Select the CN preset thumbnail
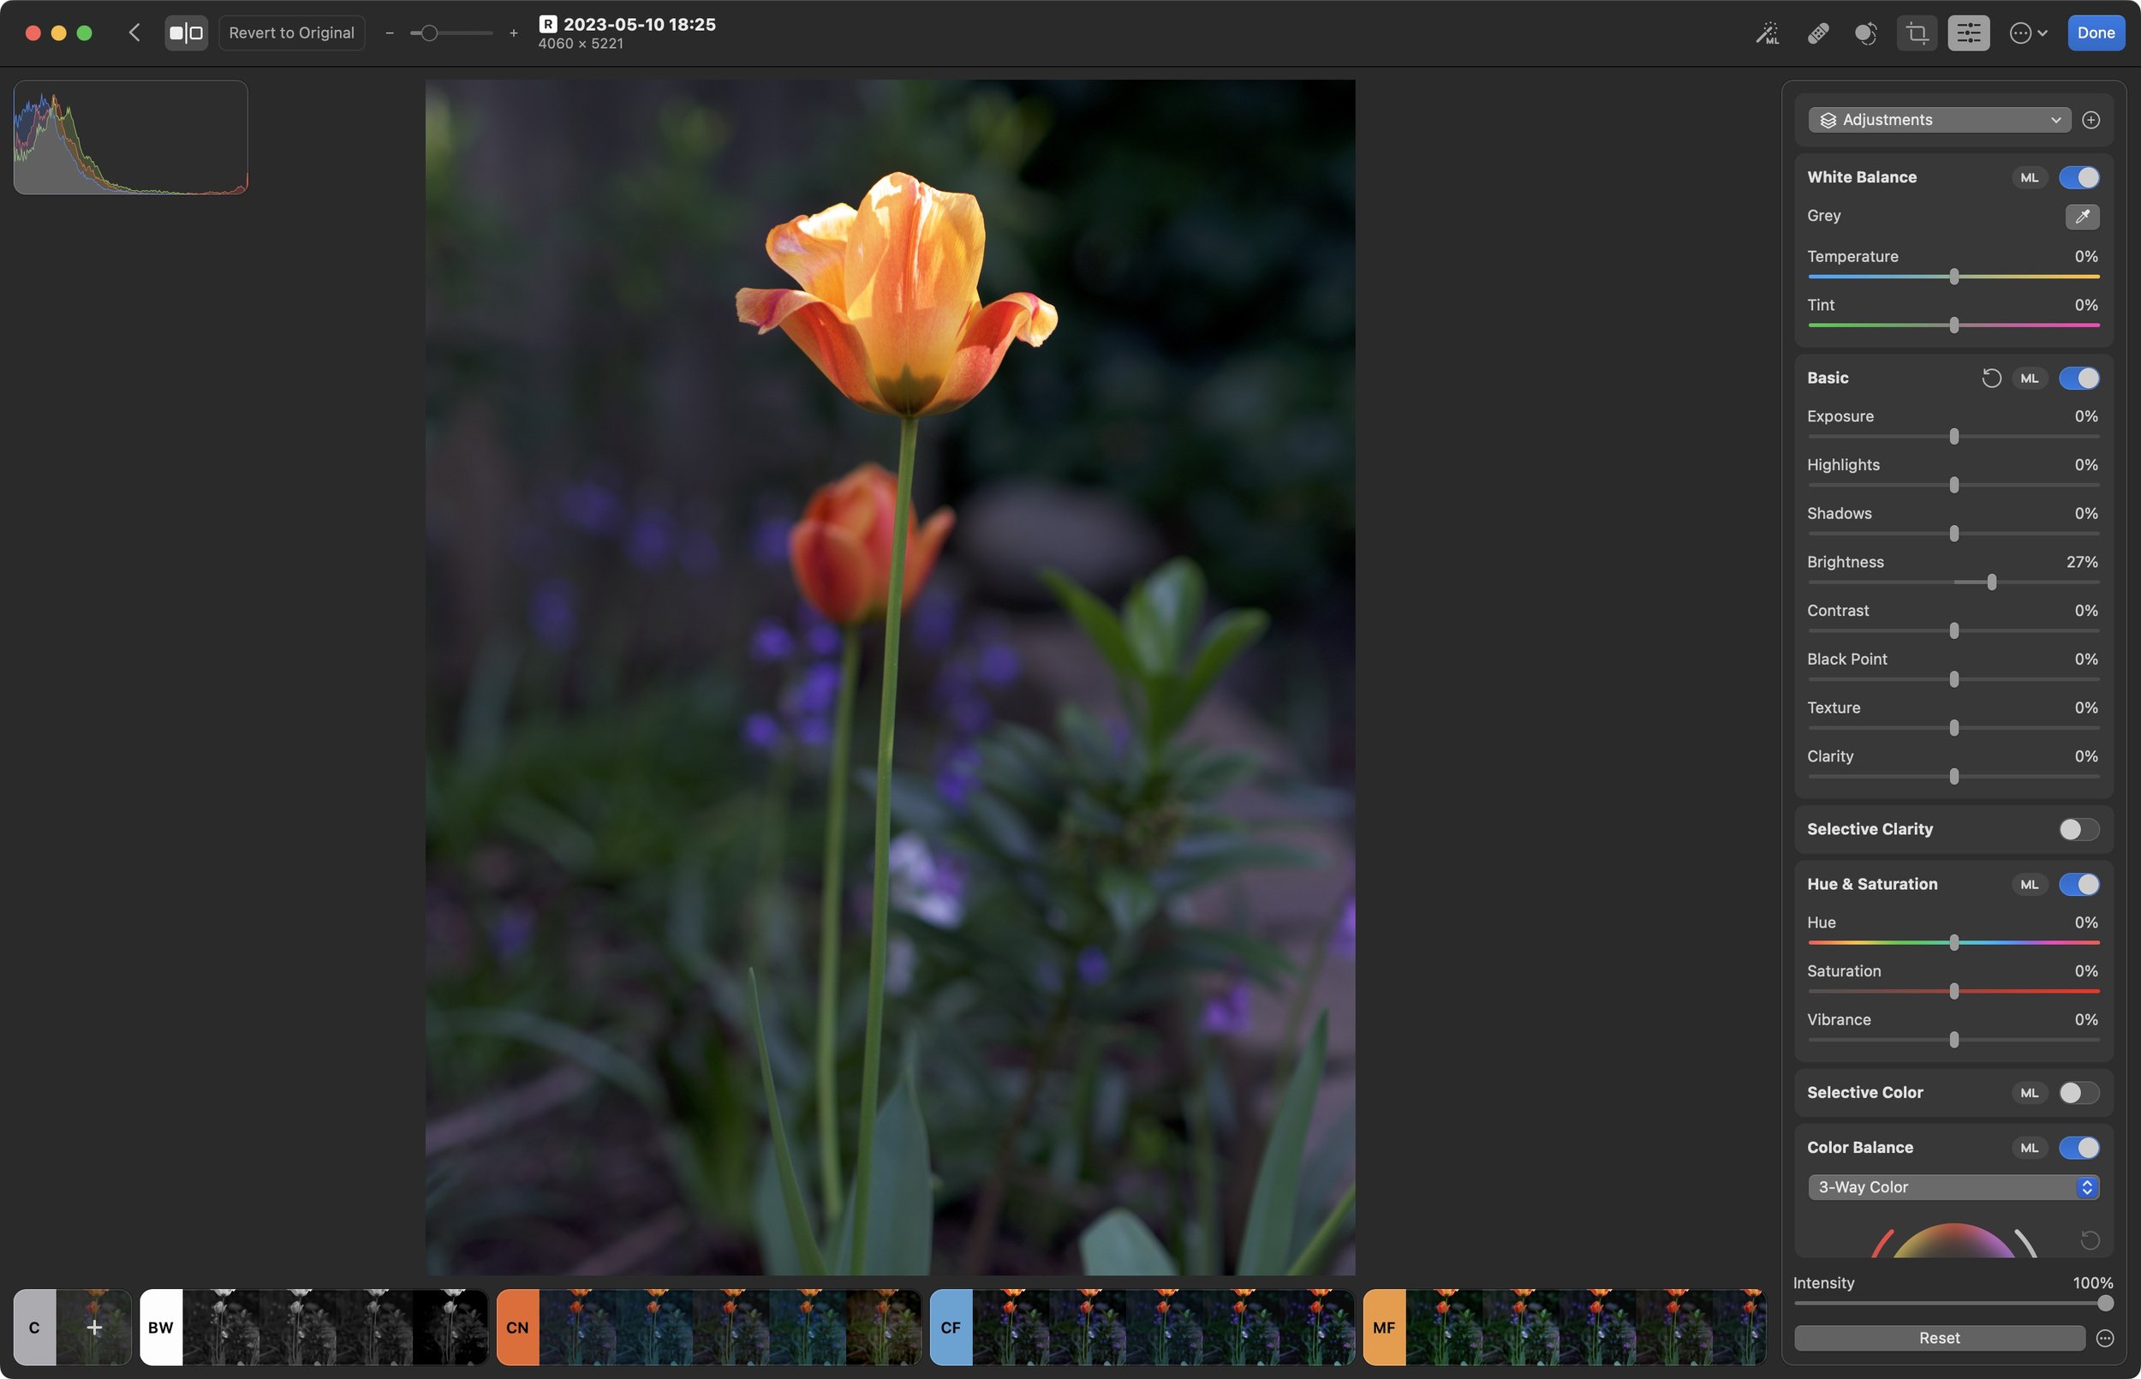 coord(516,1328)
